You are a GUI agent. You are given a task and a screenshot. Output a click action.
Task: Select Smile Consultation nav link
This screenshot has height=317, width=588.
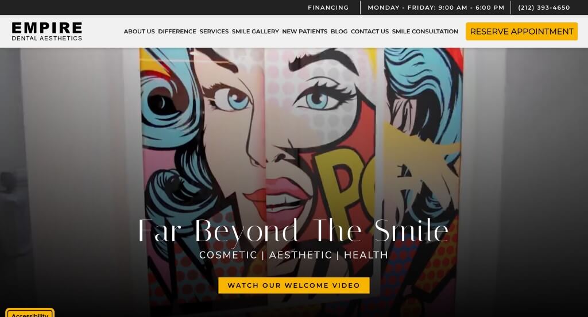[425, 32]
